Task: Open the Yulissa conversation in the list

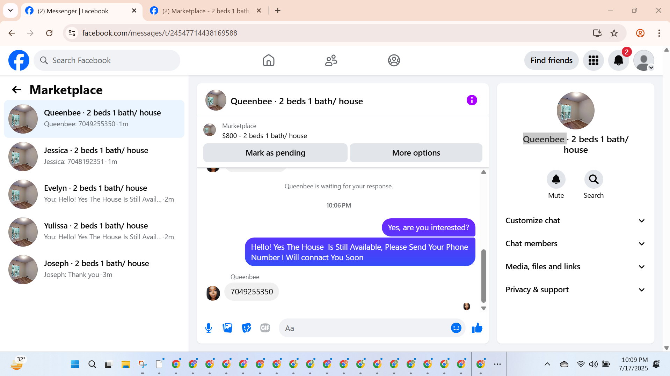Action: (x=94, y=232)
